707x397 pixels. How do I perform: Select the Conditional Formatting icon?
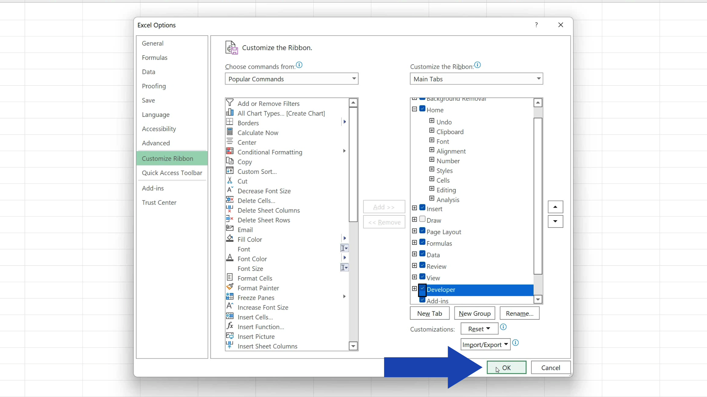(x=230, y=152)
